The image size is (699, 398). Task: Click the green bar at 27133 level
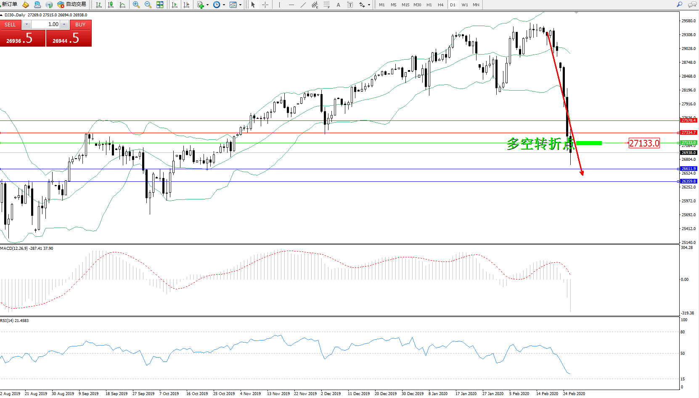(x=588, y=143)
